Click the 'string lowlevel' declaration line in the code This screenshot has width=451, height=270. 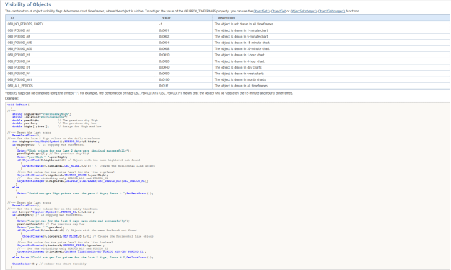pyautogui.click(x=40, y=117)
